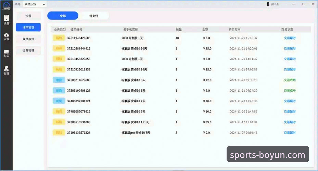Click package 标准版 安卓10 8天
This screenshot has width=318, height=171.
click(133, 80)
